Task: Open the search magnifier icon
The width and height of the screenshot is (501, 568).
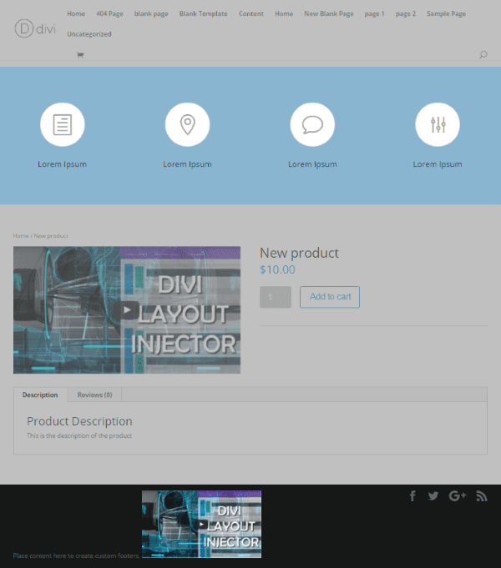Action: (483, 55)
